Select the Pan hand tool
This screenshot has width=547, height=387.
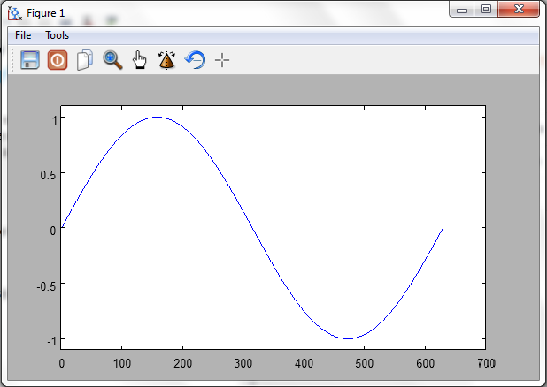140,60
